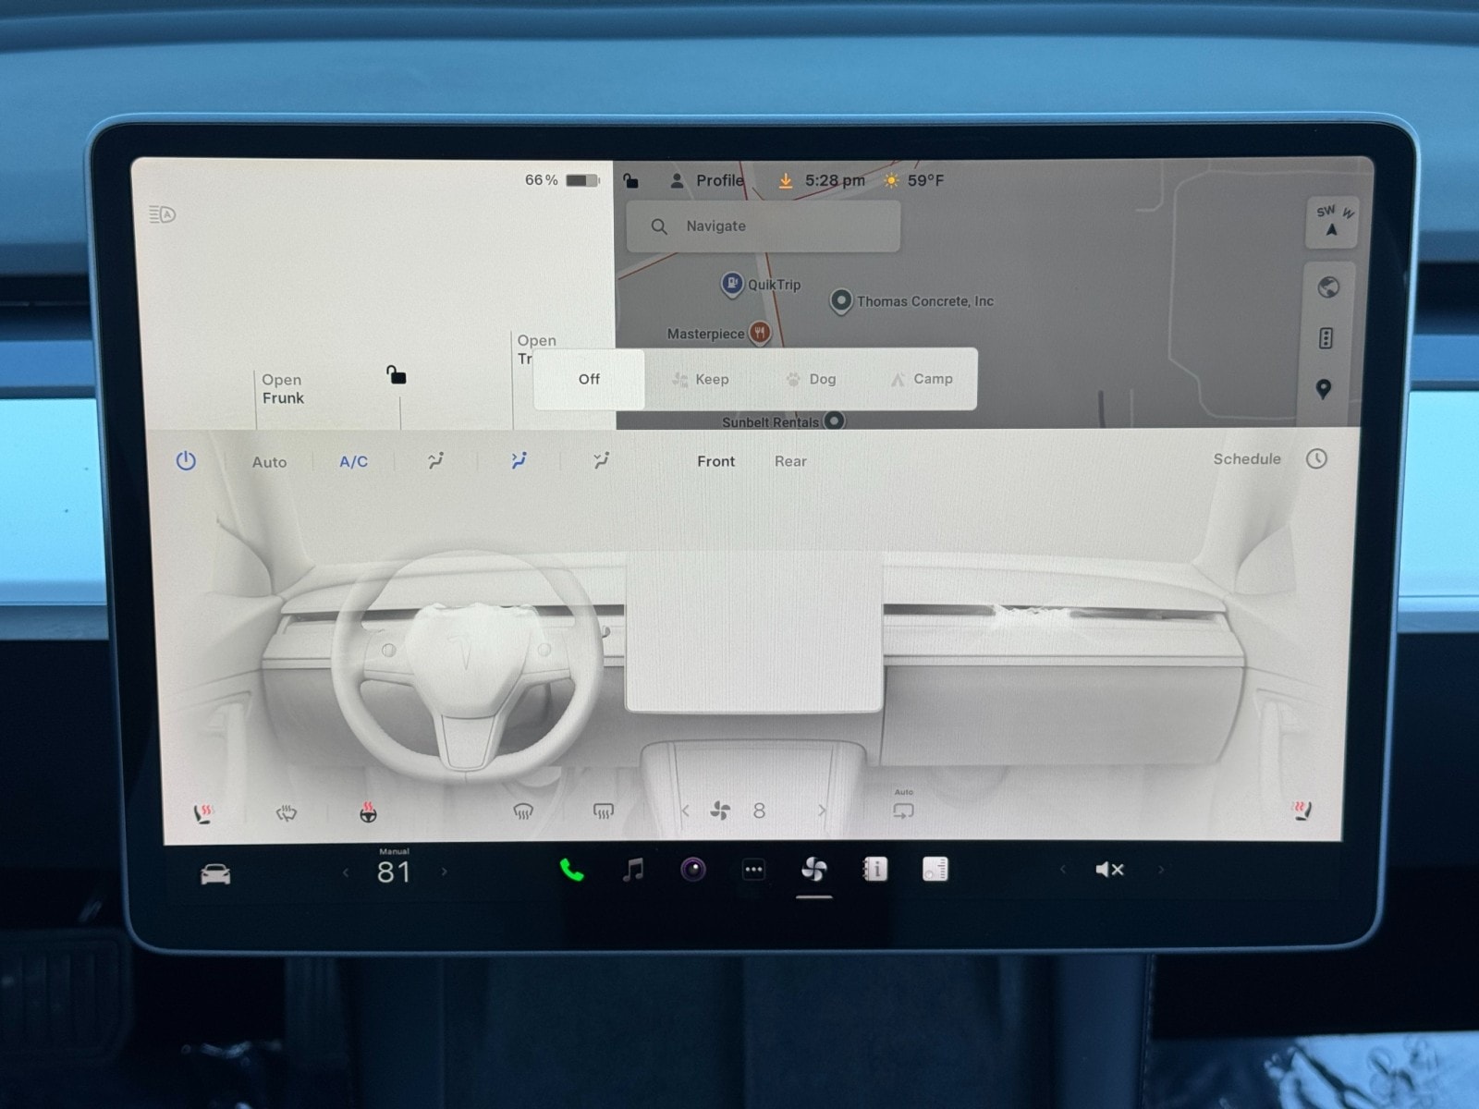Toggle A/C on or off
The height and width of the screenshot is (1109, 1479).
353,461
